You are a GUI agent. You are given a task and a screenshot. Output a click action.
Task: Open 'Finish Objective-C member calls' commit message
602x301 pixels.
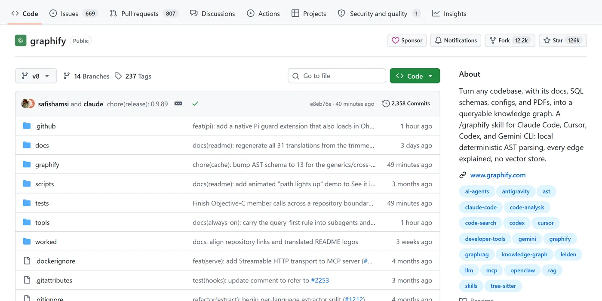point(283,203)
